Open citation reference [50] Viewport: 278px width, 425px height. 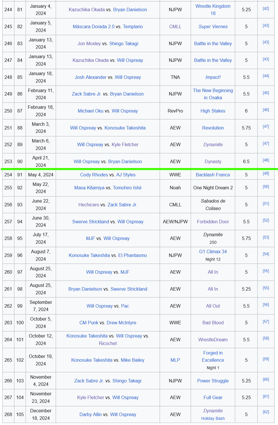(x=266, y=187)
